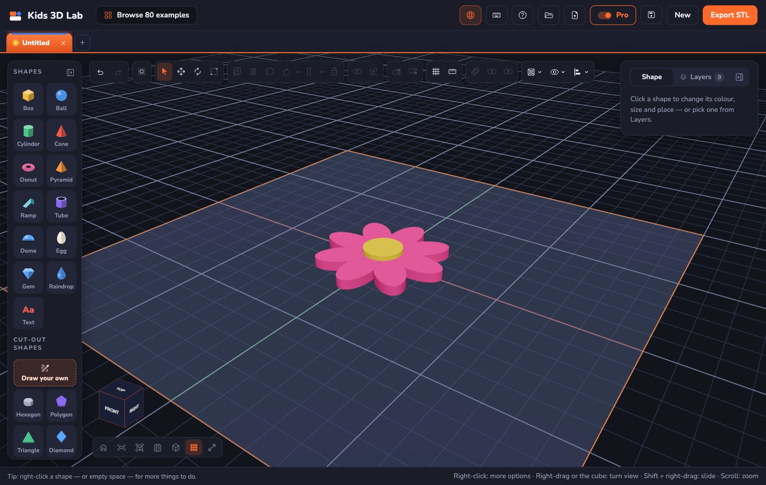766x485 pixels.
Task: Open the align options dropdown
Action: coord(581,72)
